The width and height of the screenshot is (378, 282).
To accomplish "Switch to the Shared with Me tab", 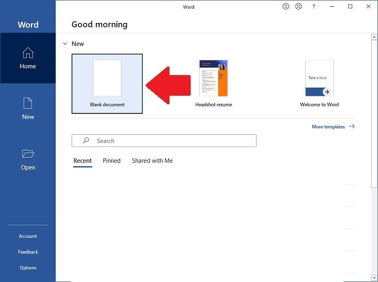I will (x=152, y=160).
